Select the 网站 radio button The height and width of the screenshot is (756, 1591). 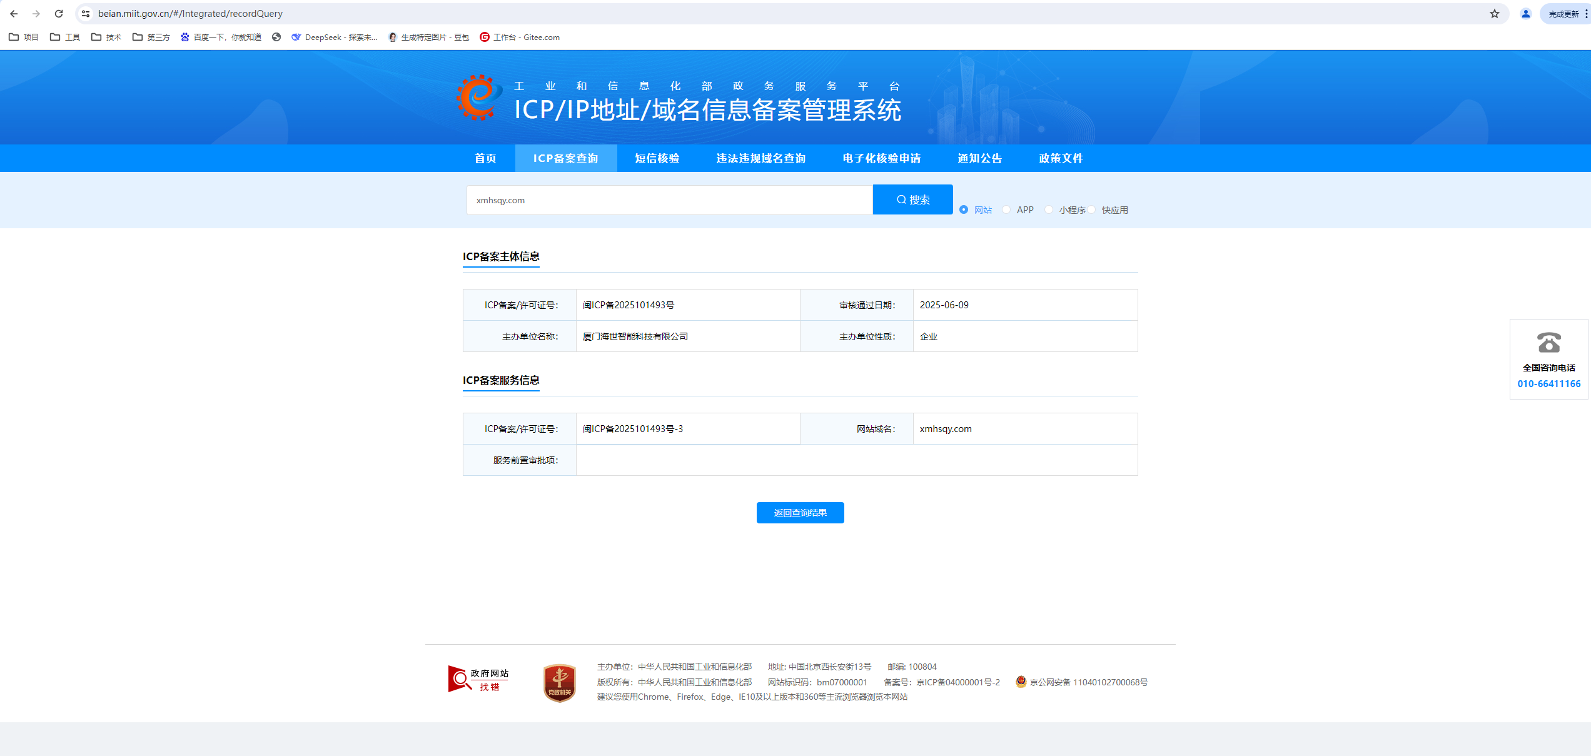pyautogui.click(x=964, y=209)
